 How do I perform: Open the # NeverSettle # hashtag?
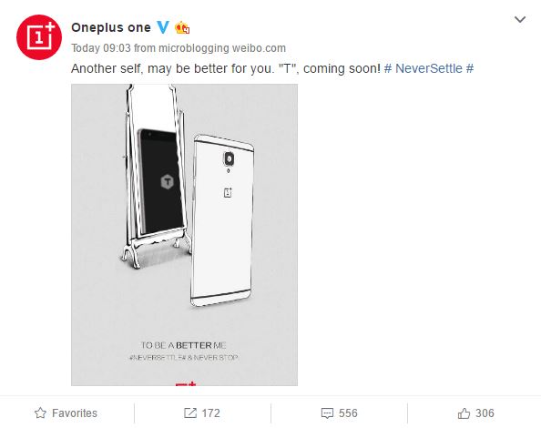pyautogui.click(x=429, y=68)
